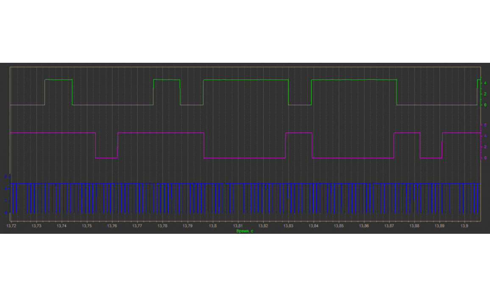Click the 13,85 time axis tick label
This screenshot has height=297, width=490.
tap(339, 226)
